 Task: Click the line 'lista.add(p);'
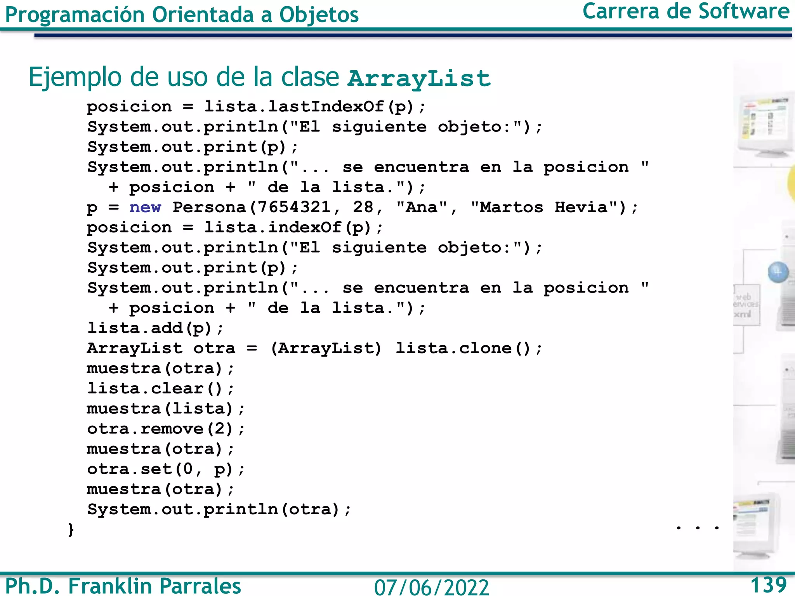[155, 328]
